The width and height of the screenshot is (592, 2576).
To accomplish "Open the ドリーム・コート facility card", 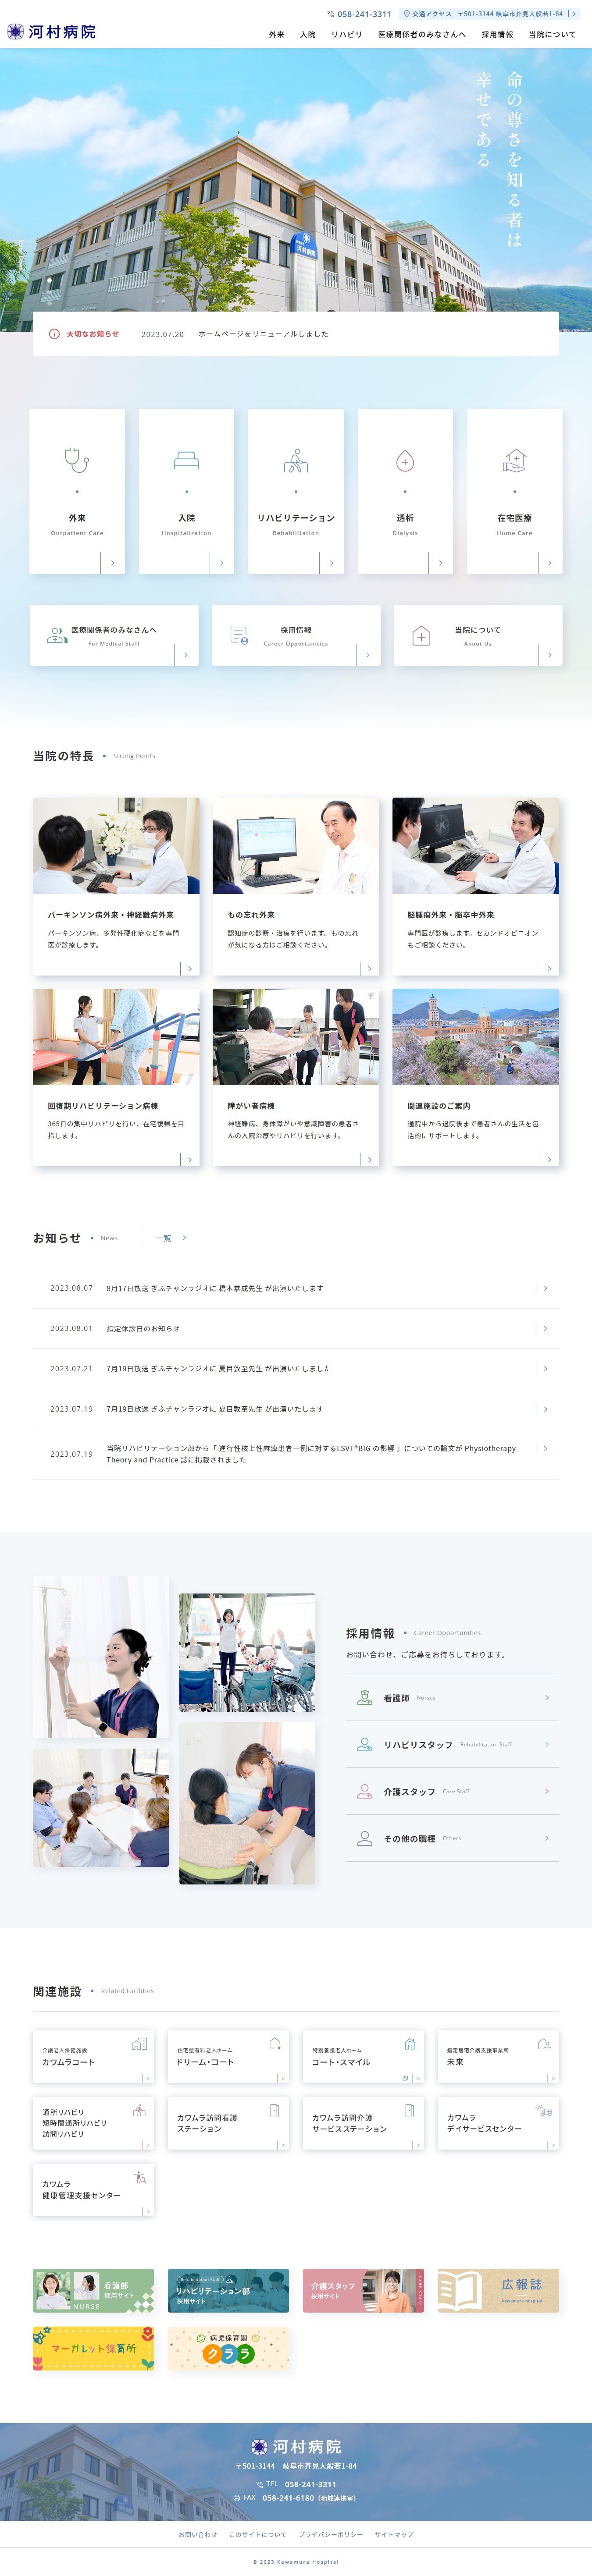I will 228,2056.
